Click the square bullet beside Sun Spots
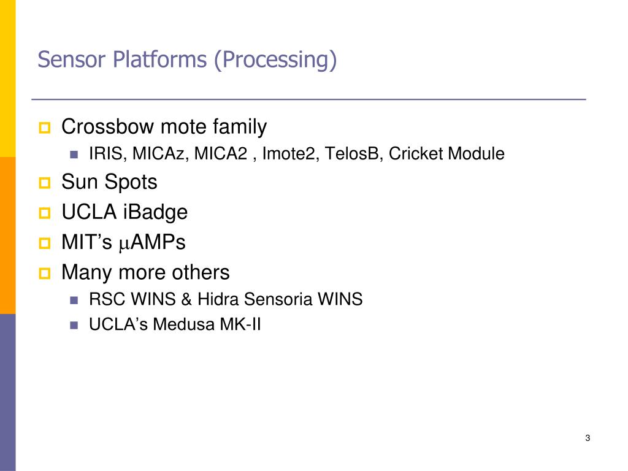Image resolution: width=628 pixels, height=471 pixels. [44, 183]
